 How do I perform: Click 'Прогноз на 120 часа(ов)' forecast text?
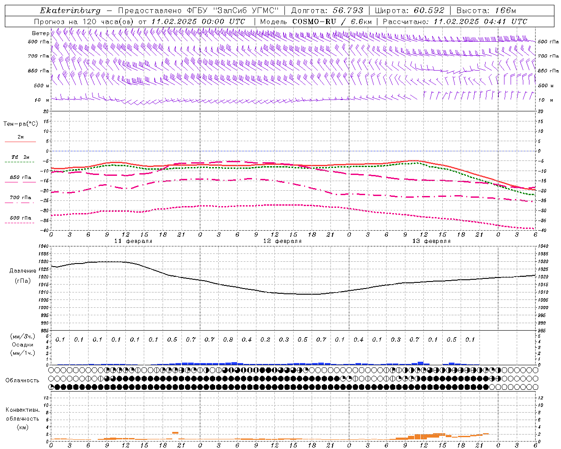pyautogui.click(x=84, y=21)
